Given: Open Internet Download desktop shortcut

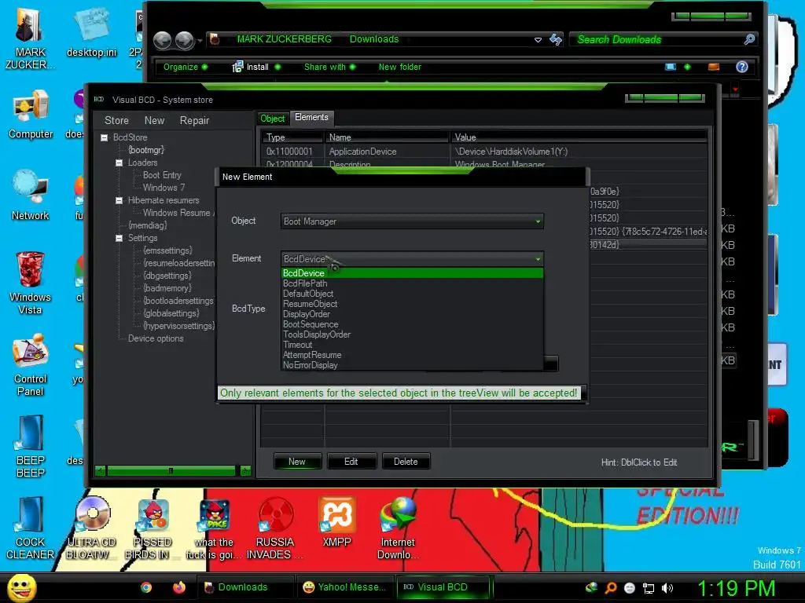Looking at the screenshot, I should tap(398, 528).
